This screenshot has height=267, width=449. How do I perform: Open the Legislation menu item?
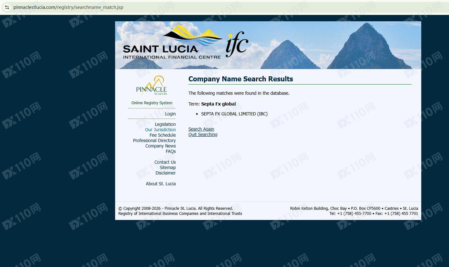pyautogui.click(x=165, y=124)
